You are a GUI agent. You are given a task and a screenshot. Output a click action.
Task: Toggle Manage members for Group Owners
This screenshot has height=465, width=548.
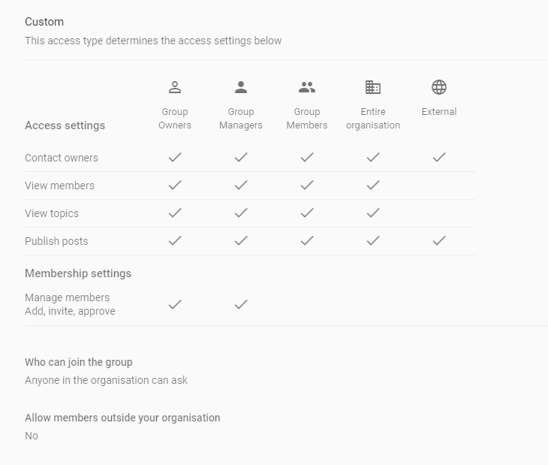[175, 304]
